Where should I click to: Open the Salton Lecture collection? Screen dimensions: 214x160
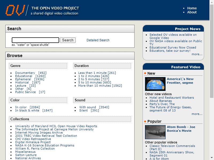tap(26, 155)
